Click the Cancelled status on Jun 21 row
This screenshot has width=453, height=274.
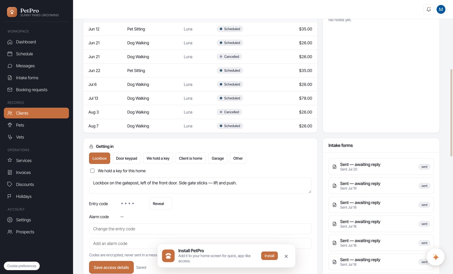(x=229, y=57)
